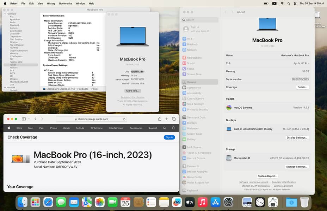327x211 pixels.
Task: Click the System Settings search field
Action: (x=200, y=20)
